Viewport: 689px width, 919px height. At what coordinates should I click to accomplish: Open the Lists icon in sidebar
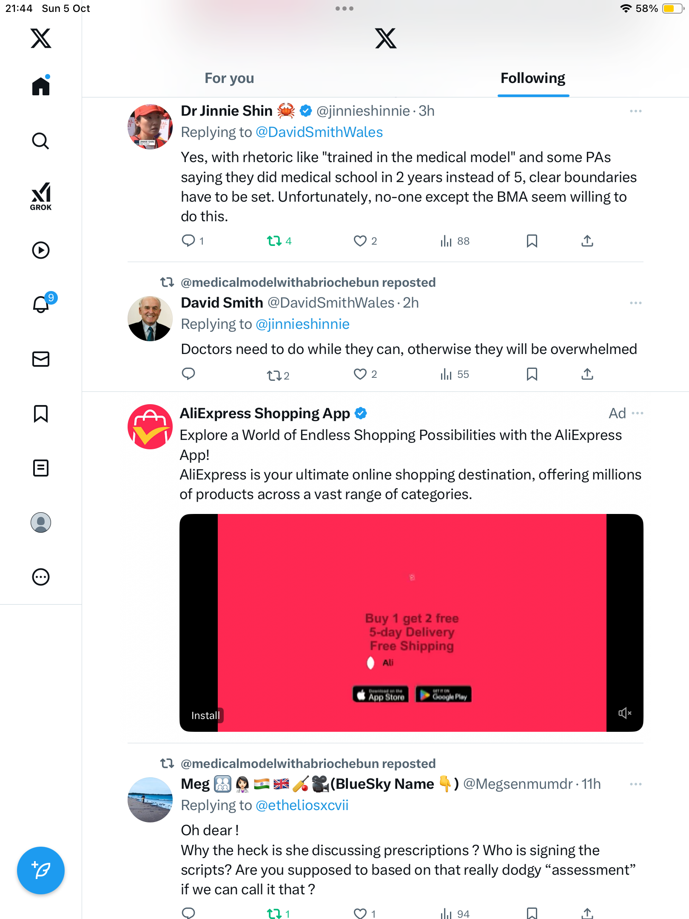point(41,468)
